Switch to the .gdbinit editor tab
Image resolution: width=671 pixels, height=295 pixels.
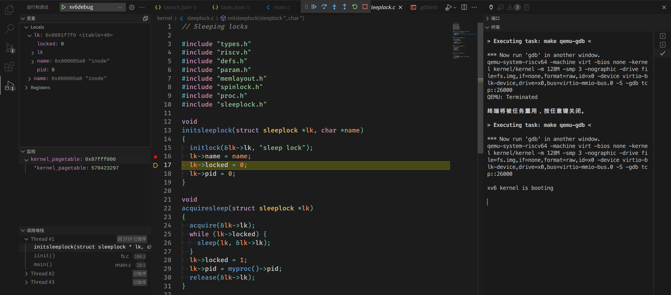tap(428, 7)
